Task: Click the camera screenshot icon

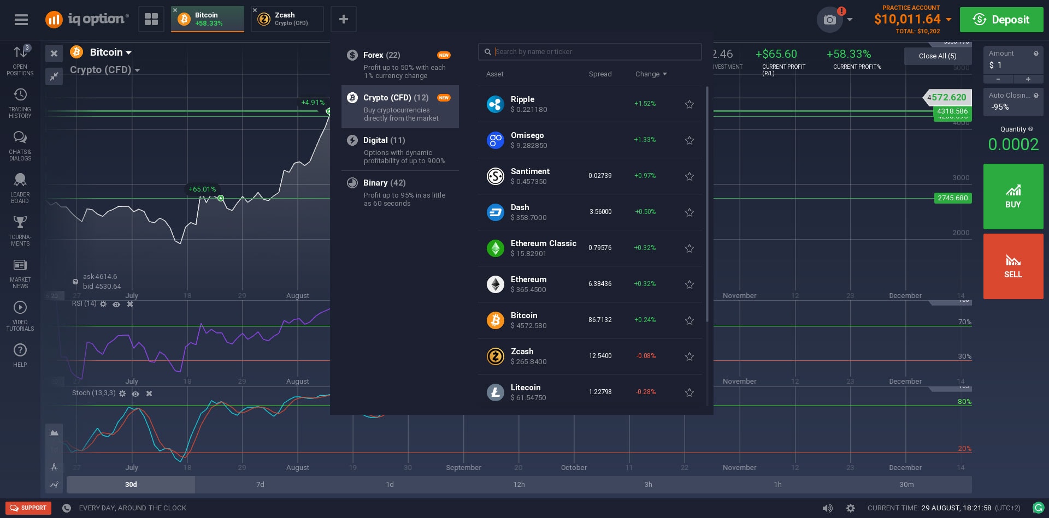Action: pos(830,20)
